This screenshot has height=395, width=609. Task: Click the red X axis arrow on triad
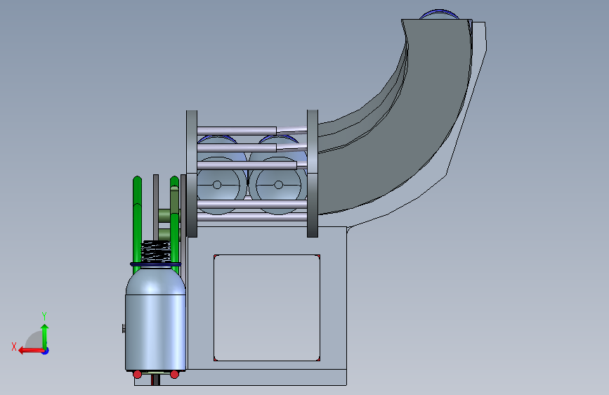pos(30,351)
